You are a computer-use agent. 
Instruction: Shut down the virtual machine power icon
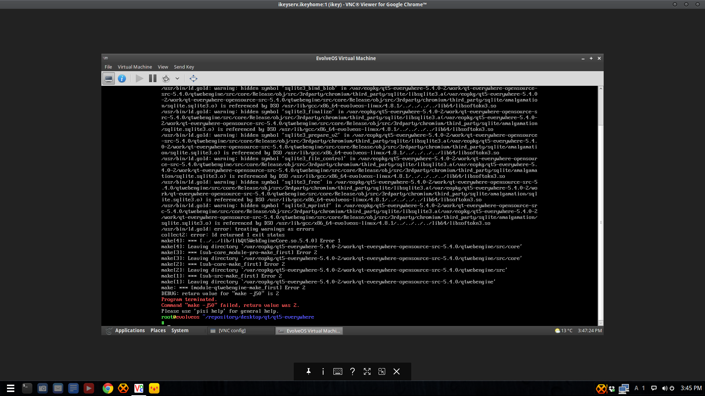(x=166, y=78)
